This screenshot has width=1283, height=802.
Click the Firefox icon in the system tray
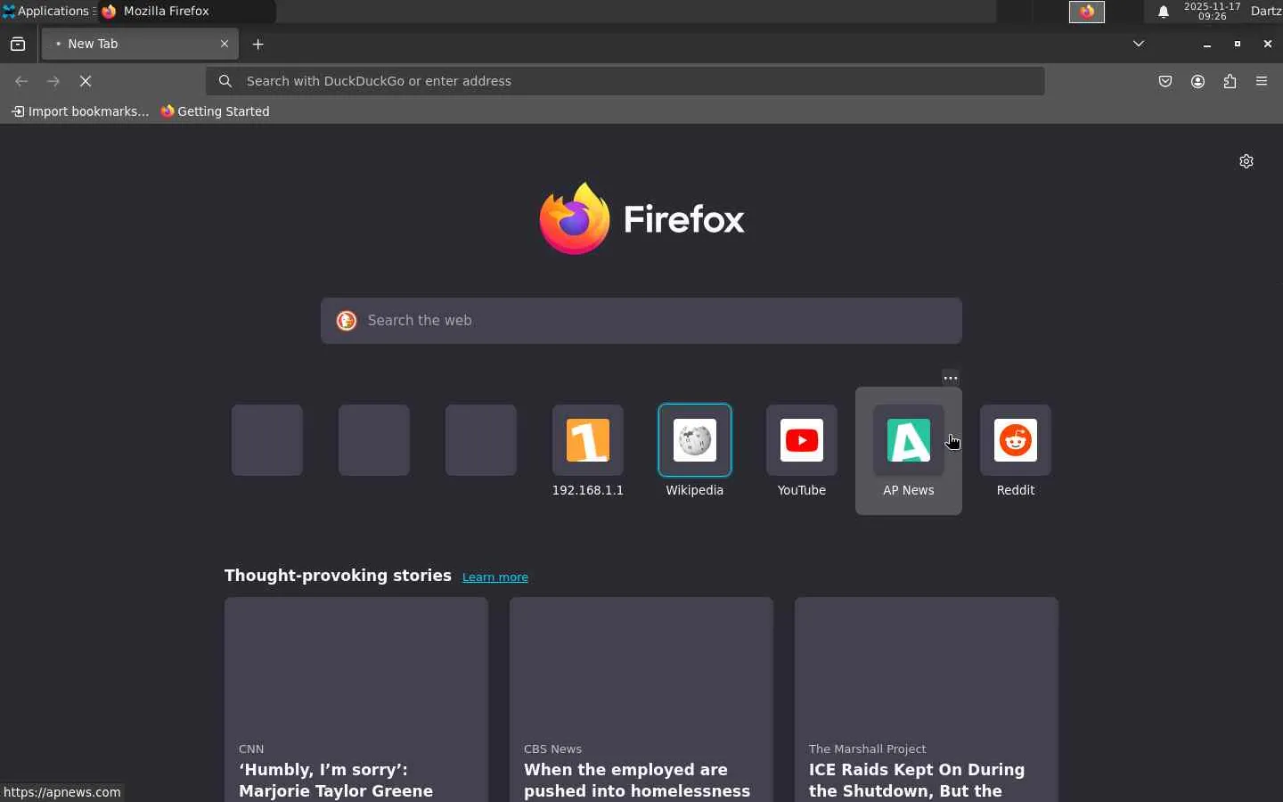1087,12
